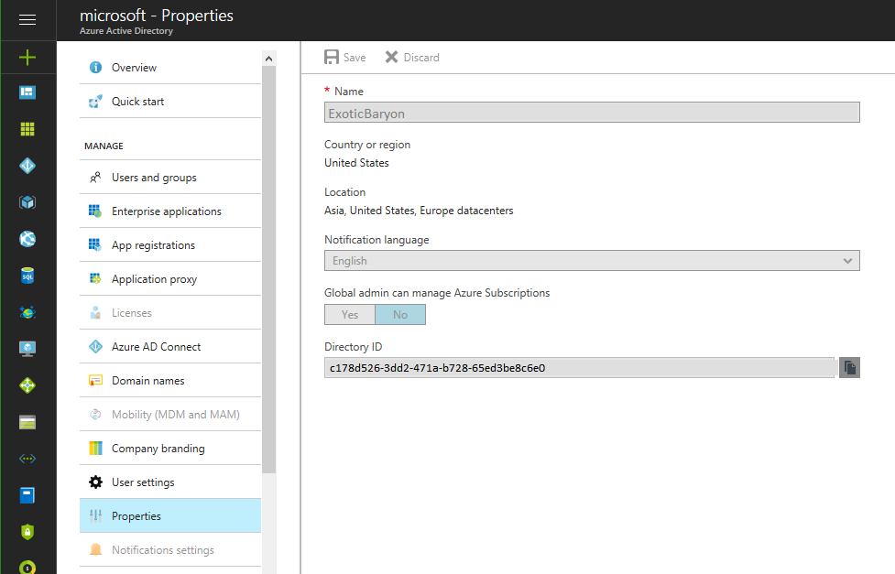Click the microsoft - Properties title
Image resolution: width=895 pixels, height=574 pixels.
[x=157, y=16]
